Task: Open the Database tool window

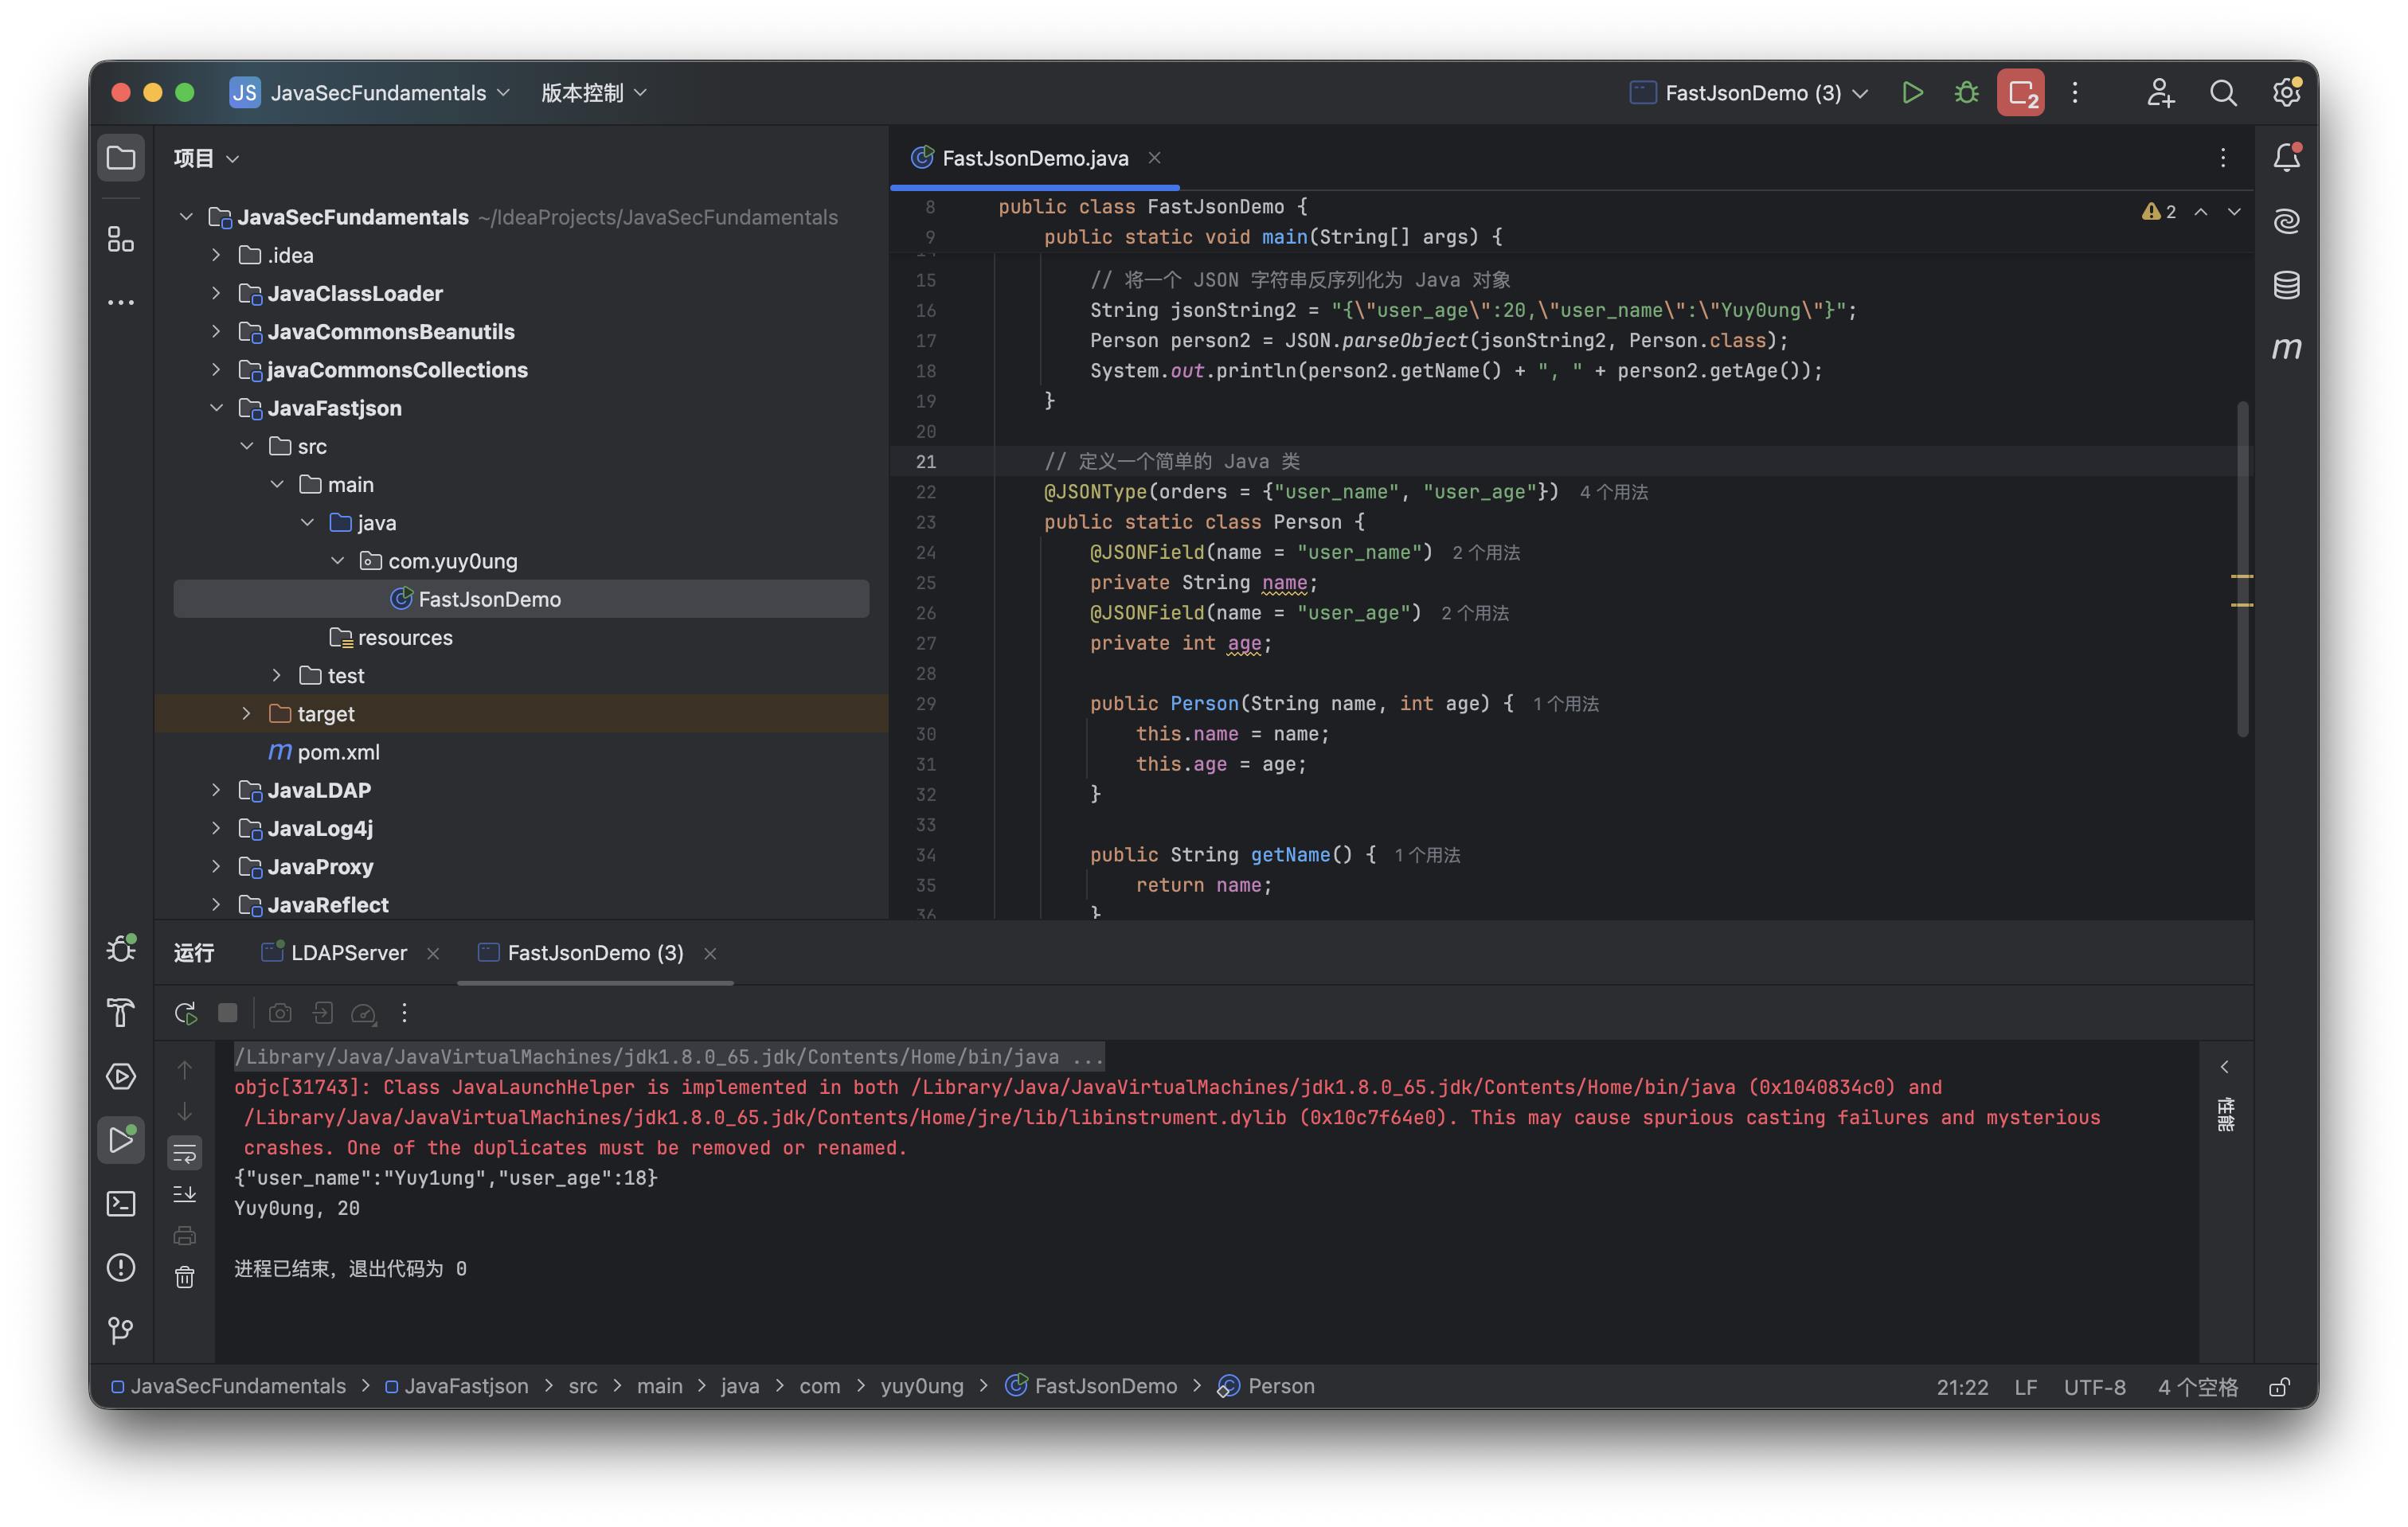Action: (x=2286, y=285)
